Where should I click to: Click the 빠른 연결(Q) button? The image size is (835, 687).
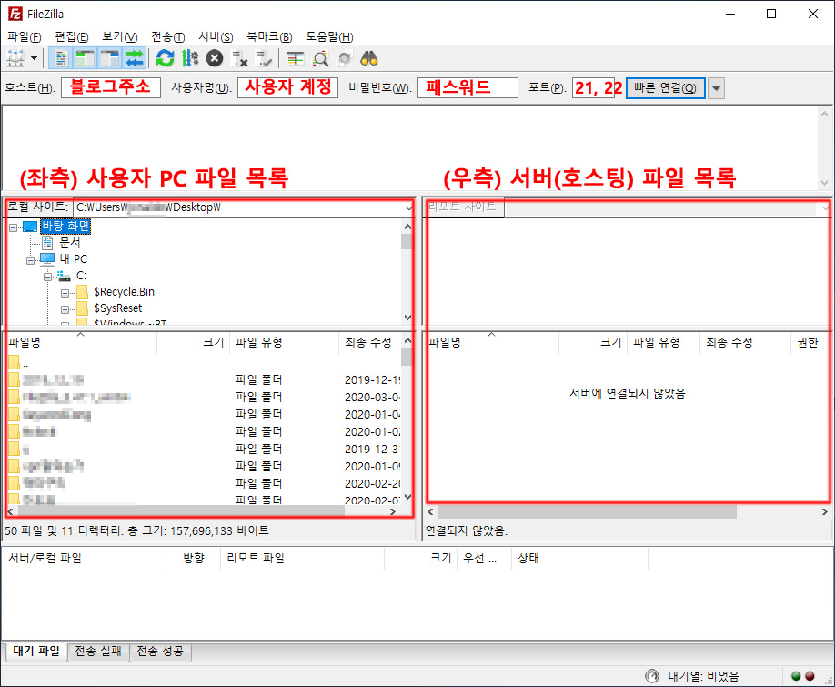(665, 88)
